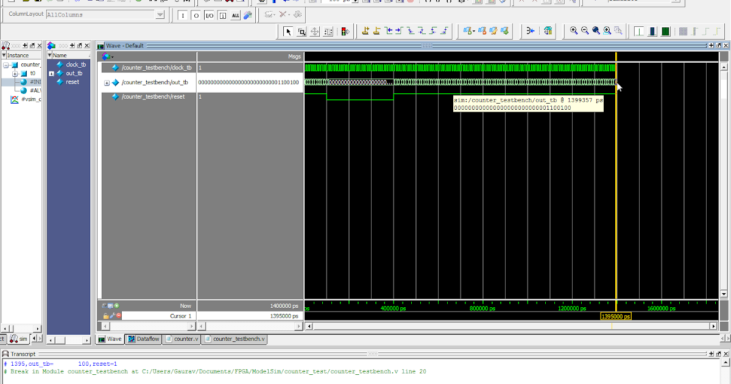
Task: Toggle the Cursor 1 lock icon
Action: coord(105,316)
